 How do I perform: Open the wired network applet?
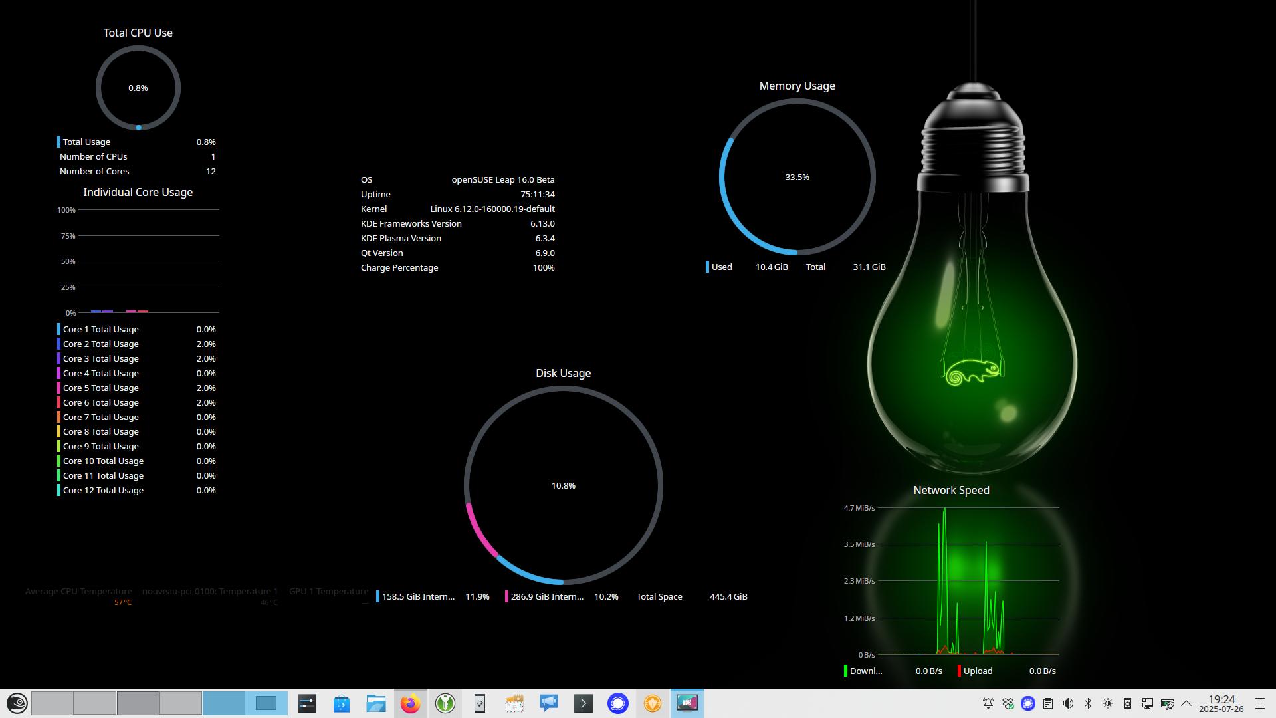click(1148, 703)
